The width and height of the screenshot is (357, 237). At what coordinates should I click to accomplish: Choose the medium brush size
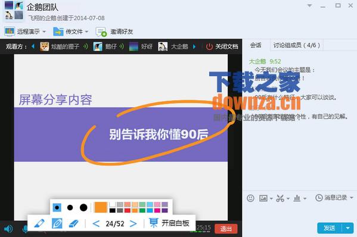click(x=70, y=207)
